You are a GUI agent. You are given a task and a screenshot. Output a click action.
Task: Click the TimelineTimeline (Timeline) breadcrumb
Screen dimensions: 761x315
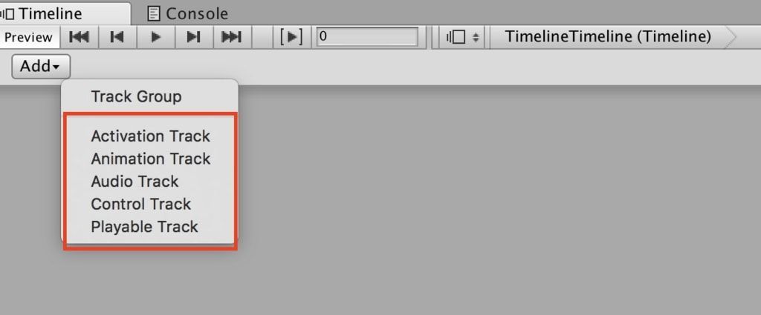[608, 37]
